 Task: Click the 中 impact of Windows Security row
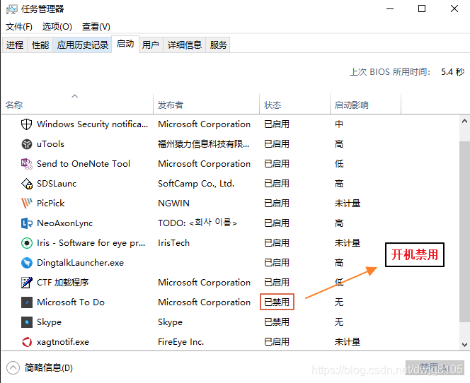(x=339, y=124)
